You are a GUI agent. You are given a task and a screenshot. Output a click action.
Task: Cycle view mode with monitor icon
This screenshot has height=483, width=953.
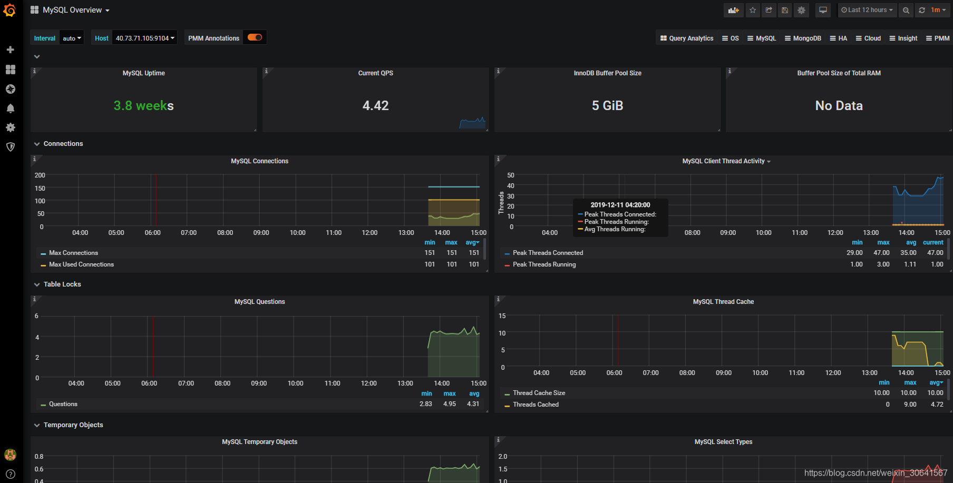[x=823, y=10]
